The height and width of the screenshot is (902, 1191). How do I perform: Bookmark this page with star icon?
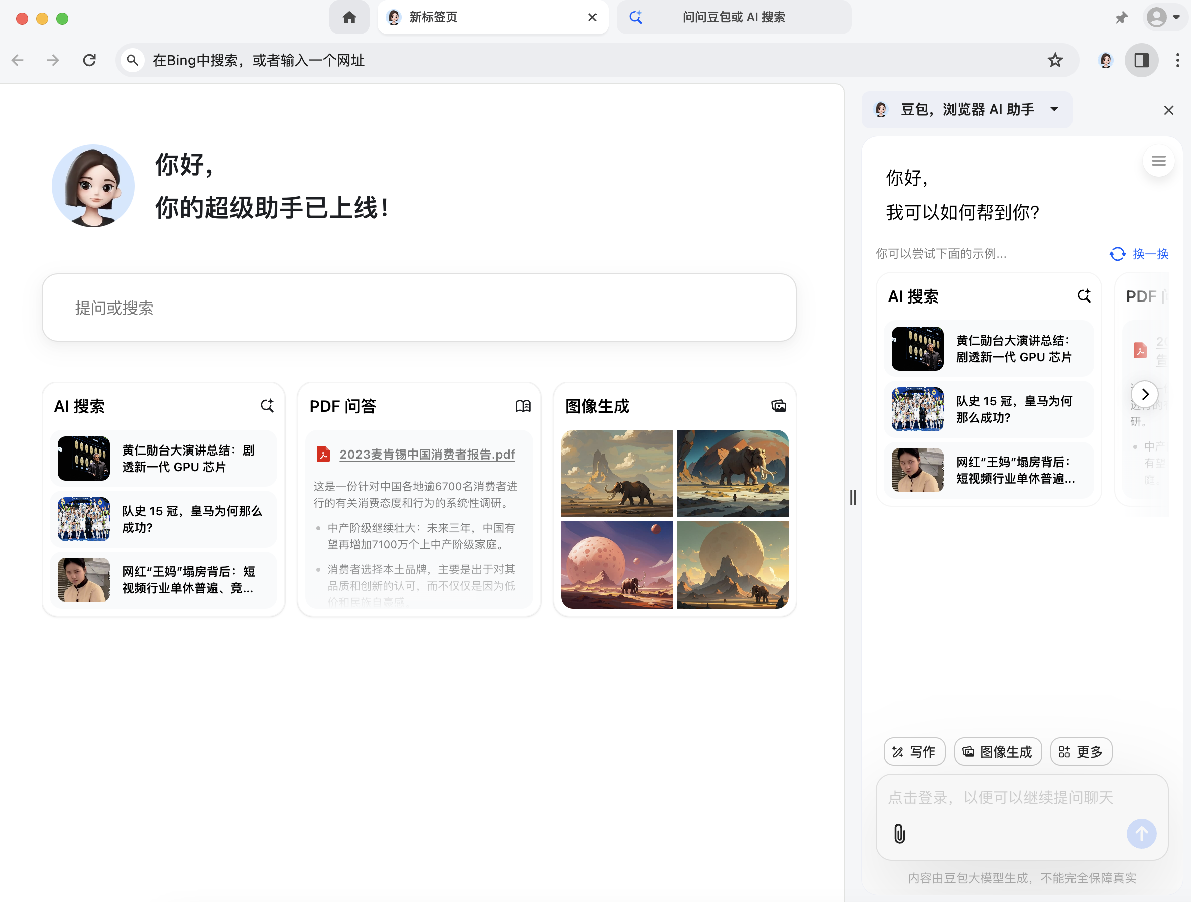(x=1055, y=60)
